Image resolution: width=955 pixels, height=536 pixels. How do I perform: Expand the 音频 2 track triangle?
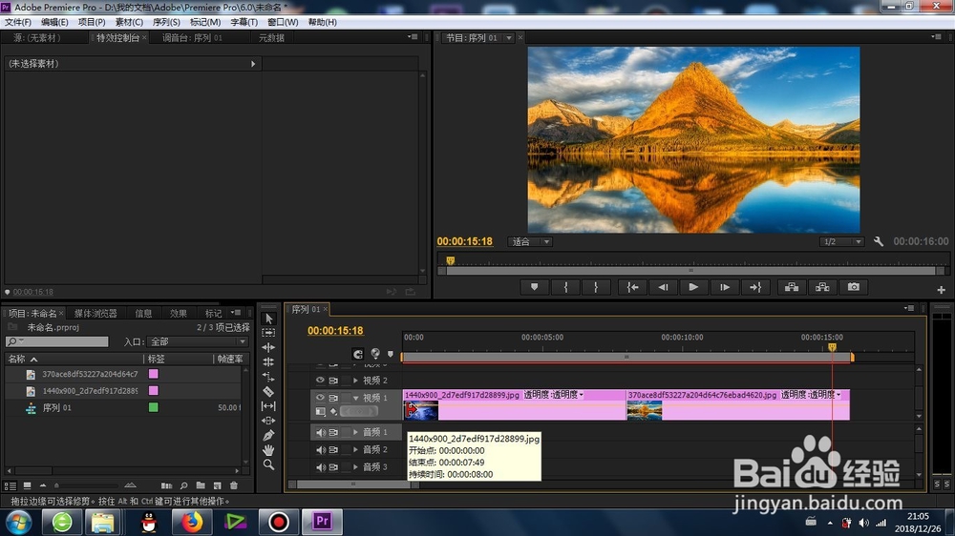355,449
